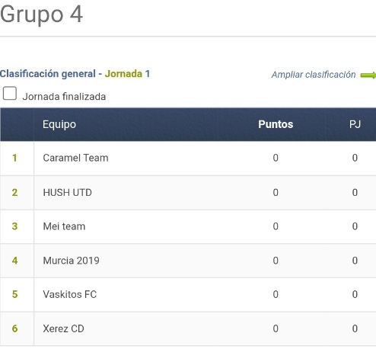This screenshot has width=376, height=349.
Task: Sort by the Puntos column header
Action: 276,124
